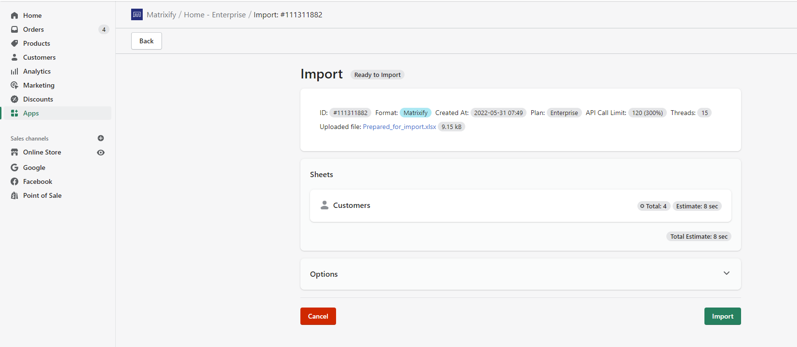Viewport: 797px width, 347px height.
Task: Cancel the import with red button
Action: click(x=318, y=316)
